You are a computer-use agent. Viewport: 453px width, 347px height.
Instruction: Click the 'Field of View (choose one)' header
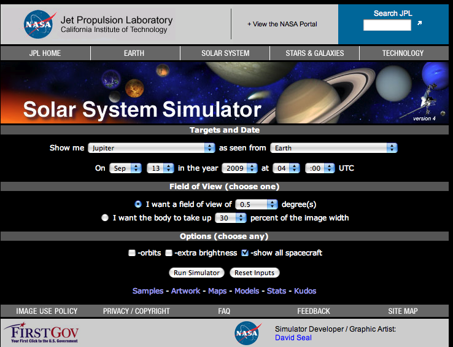pyautogui.click(x=225, y=187)
